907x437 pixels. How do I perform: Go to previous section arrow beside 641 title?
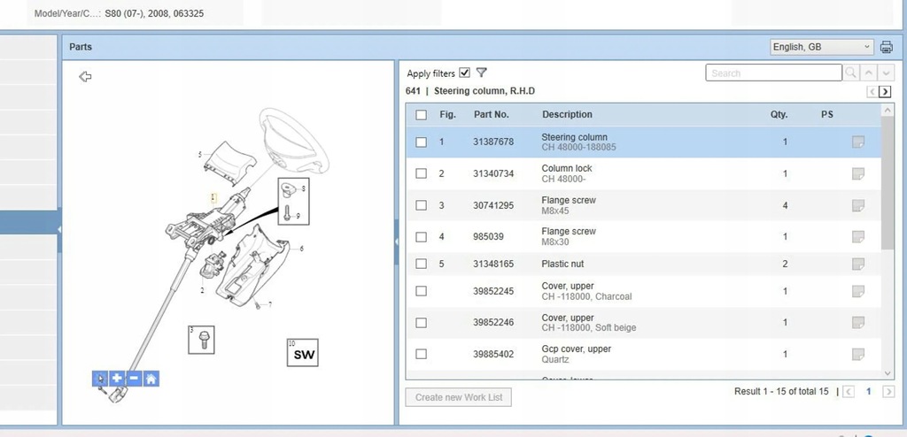click(x=872, y=91)
